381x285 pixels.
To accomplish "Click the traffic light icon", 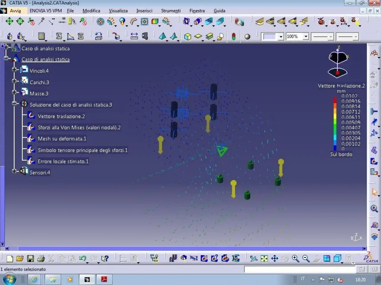I will coord(234,37).
